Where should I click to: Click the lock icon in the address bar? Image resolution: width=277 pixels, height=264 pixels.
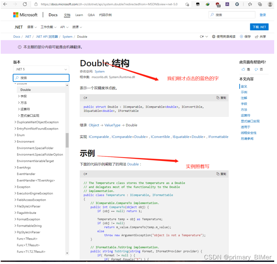pos(36,4)
